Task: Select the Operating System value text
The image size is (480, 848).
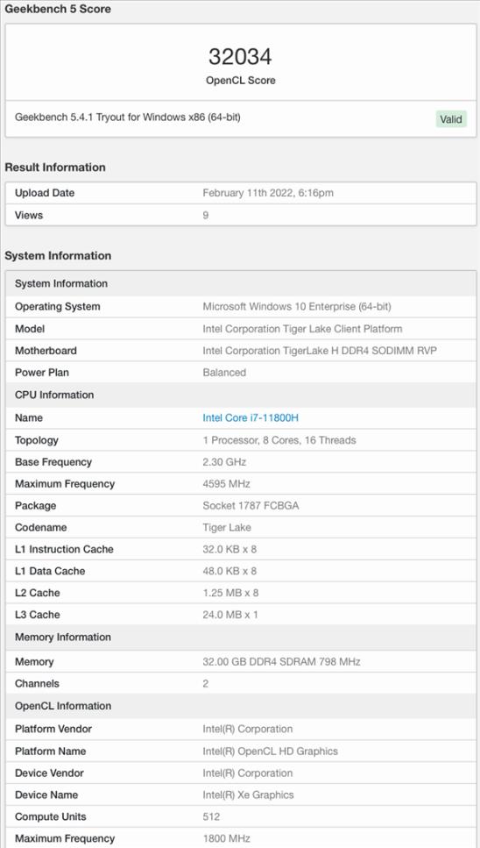Action: 297,306
